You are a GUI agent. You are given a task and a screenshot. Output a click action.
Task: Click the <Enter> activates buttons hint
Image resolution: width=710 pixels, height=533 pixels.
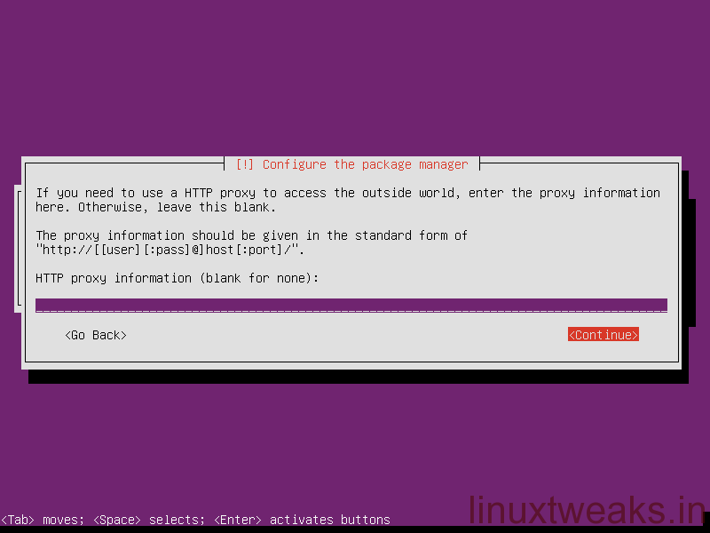coord(302,520)
